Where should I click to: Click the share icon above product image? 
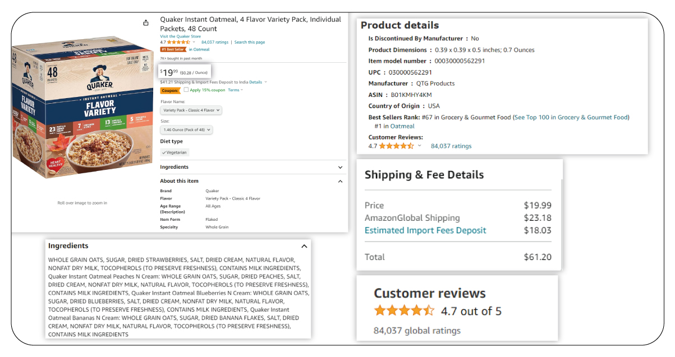point(146,23)
